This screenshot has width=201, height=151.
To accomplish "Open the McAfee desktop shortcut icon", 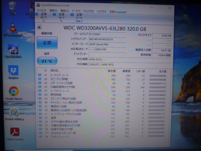I will 31,10.
